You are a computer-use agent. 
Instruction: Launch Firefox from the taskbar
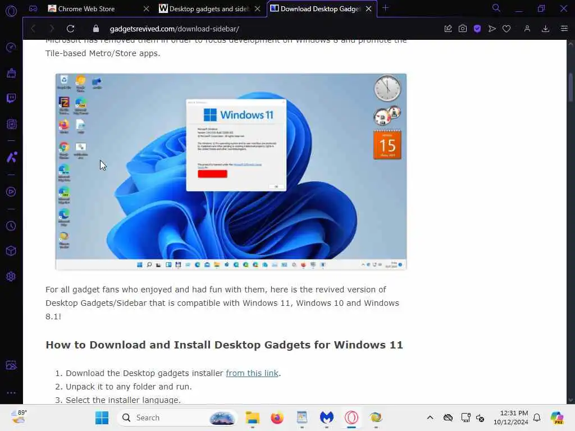[277, 418]
